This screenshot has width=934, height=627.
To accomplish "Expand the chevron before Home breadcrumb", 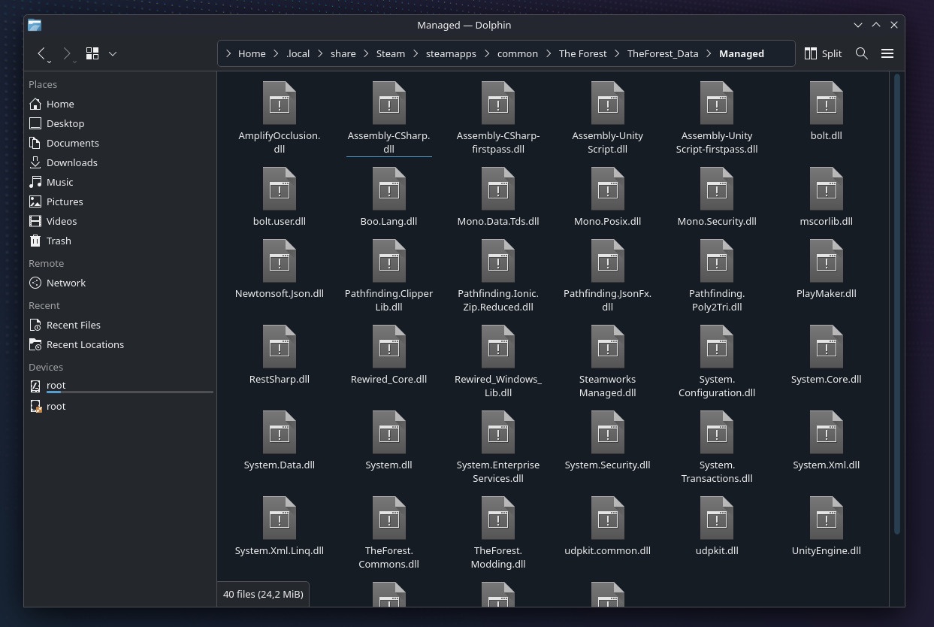I will (228, 53).
